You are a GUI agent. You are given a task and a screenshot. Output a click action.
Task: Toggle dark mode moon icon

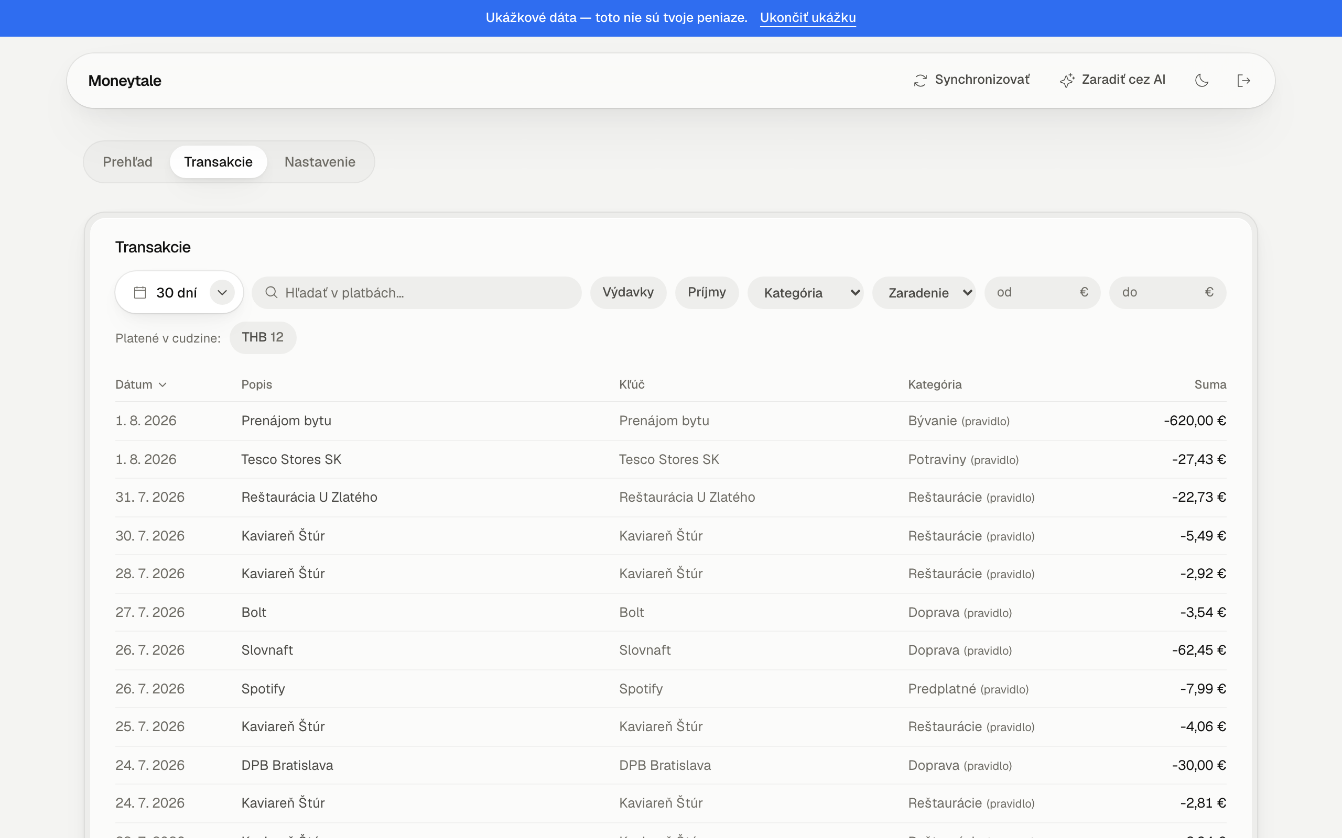tap(1202, 80)
